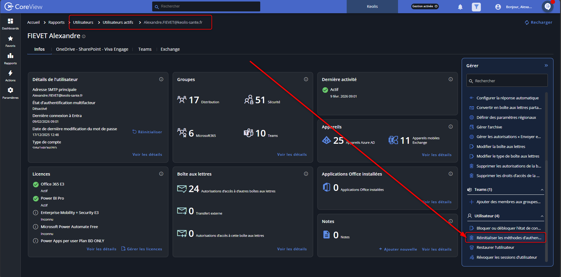Click info icon next to FIEVET Alexandre
The height and width of the screenshot is (277, 561).
pos(84,36)
